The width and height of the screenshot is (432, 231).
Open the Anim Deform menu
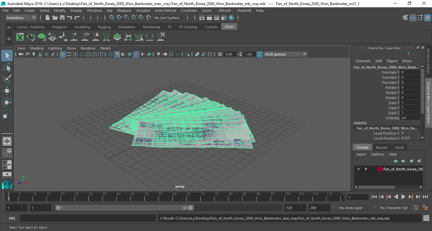[165, 10]
